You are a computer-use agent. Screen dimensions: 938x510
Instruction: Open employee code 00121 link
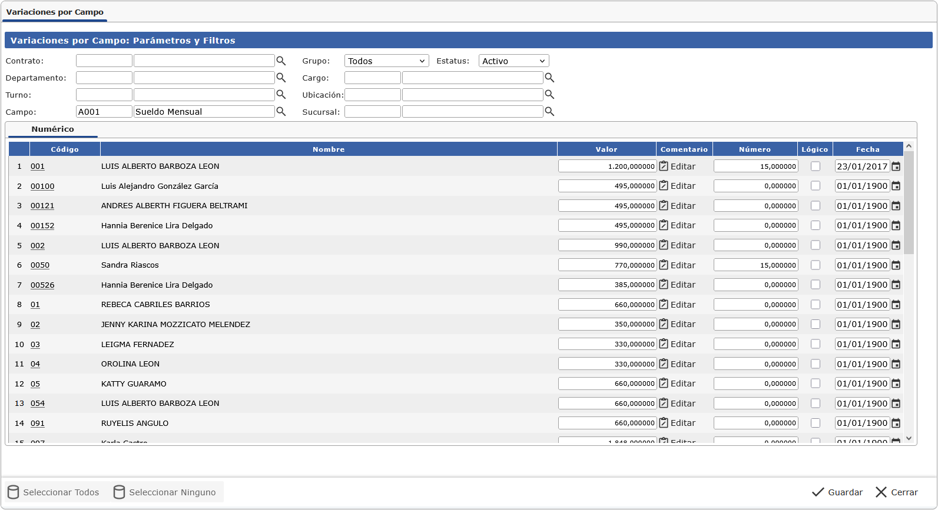(42, 206)
